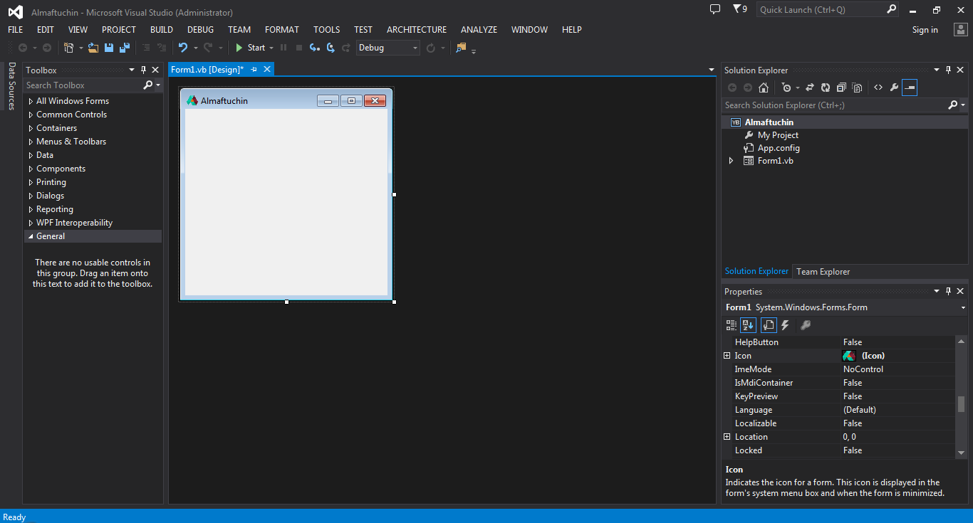Toggle Preview Selected Items button
Screen dimensions: 973x523
click(910, 88)
